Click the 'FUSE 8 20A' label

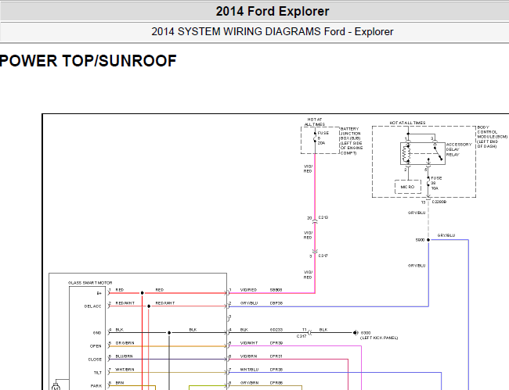point(323,138)
